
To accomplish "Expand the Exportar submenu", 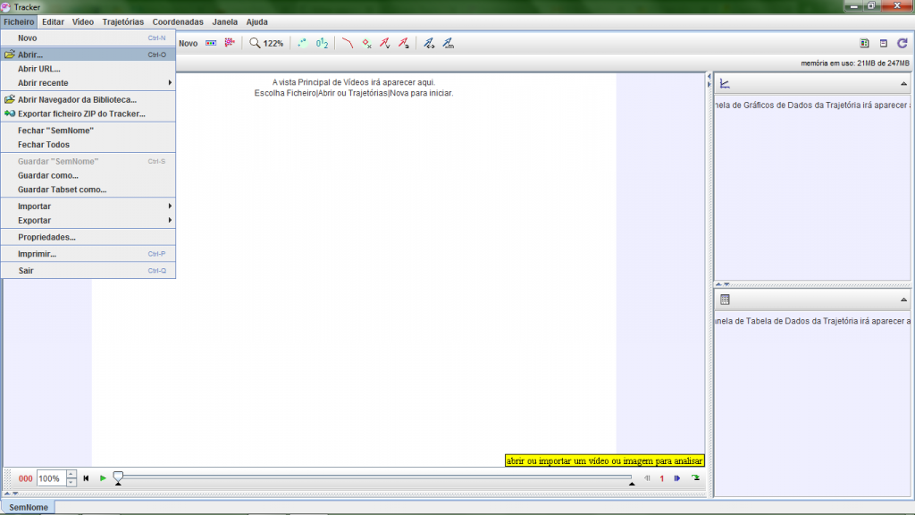I will tap(88, 221).
